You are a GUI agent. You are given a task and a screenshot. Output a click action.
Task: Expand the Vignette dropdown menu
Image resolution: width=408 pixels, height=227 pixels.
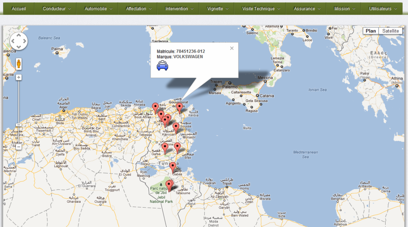(218, 9)
